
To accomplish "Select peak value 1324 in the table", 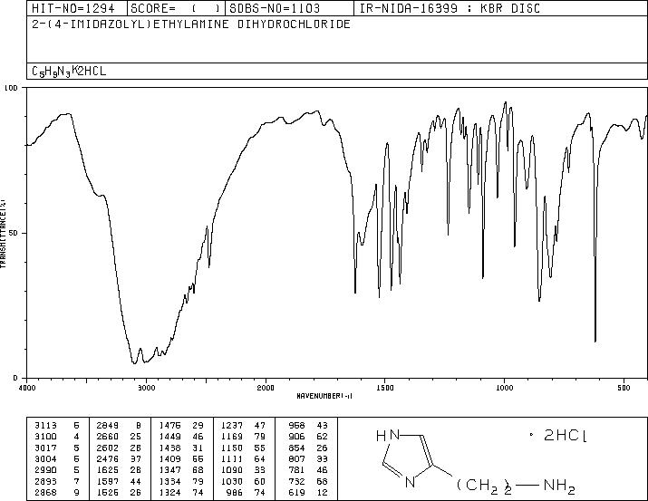I will tap(169, 492).
